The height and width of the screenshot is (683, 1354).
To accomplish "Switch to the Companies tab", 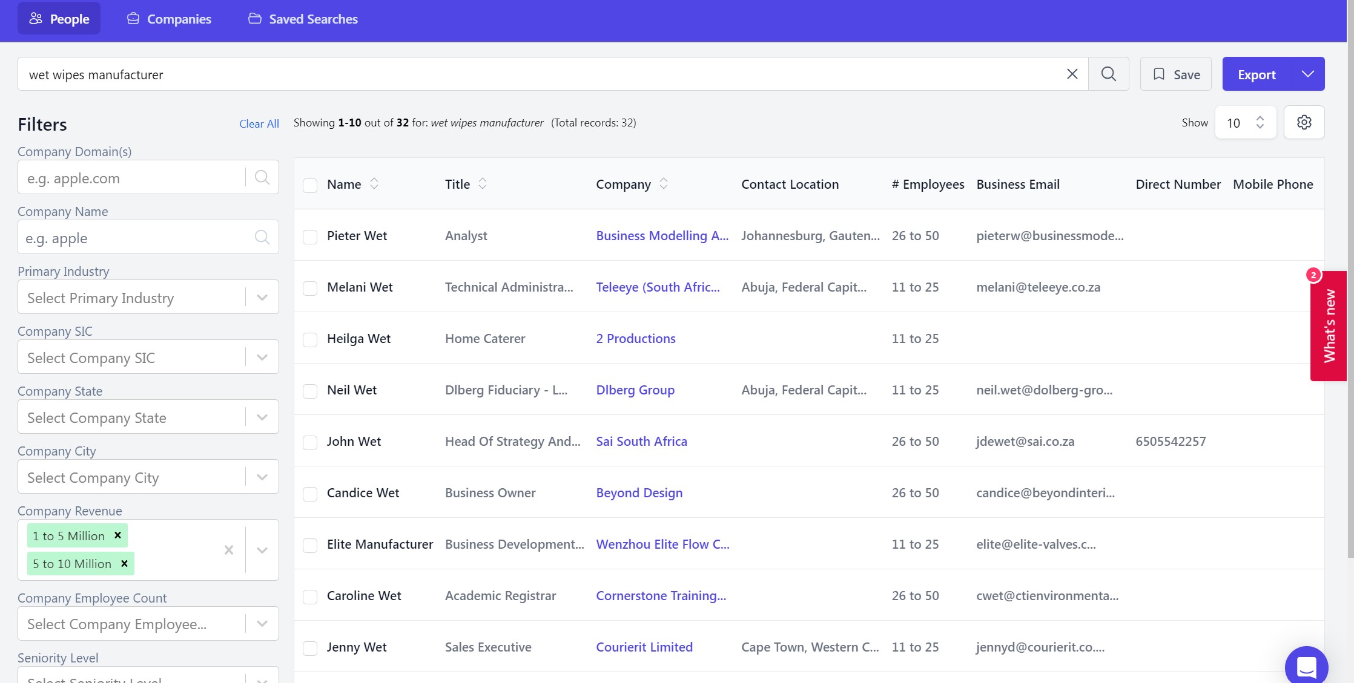I will tap(169, 19).
